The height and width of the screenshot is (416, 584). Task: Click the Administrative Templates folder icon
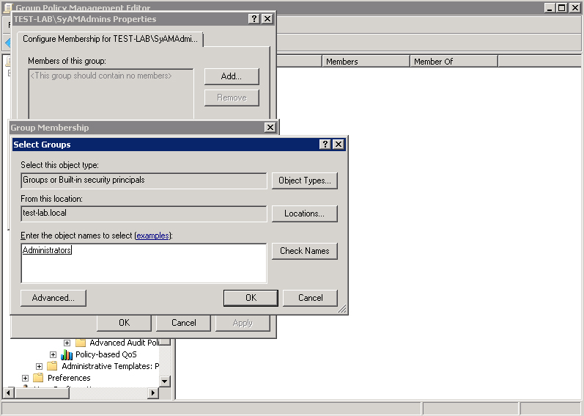tap(52, 366)
